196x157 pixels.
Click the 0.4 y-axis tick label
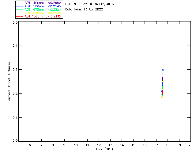[x=15, y=45]
